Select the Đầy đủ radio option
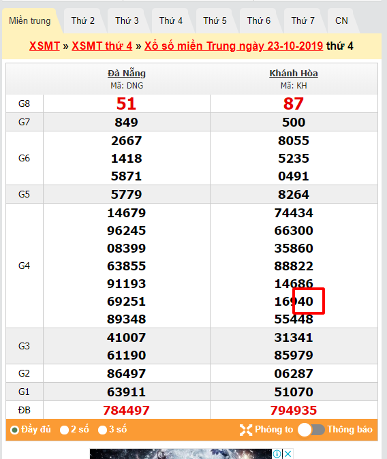Screen dimensions: 387x459 14,430
